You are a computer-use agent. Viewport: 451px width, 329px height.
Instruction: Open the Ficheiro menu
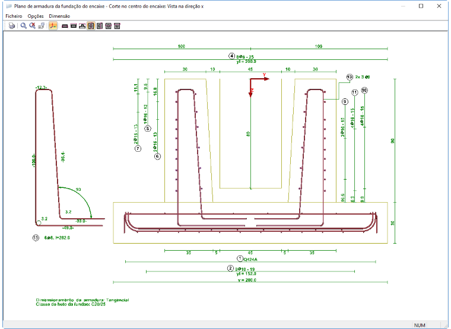click(x=14, y=16)
